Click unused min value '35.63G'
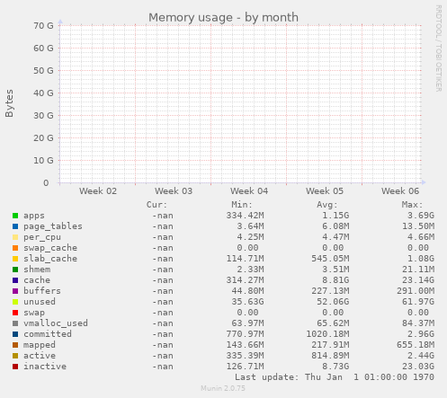The image size is (447, 398). pyautogui.click(x=248, y=302)
